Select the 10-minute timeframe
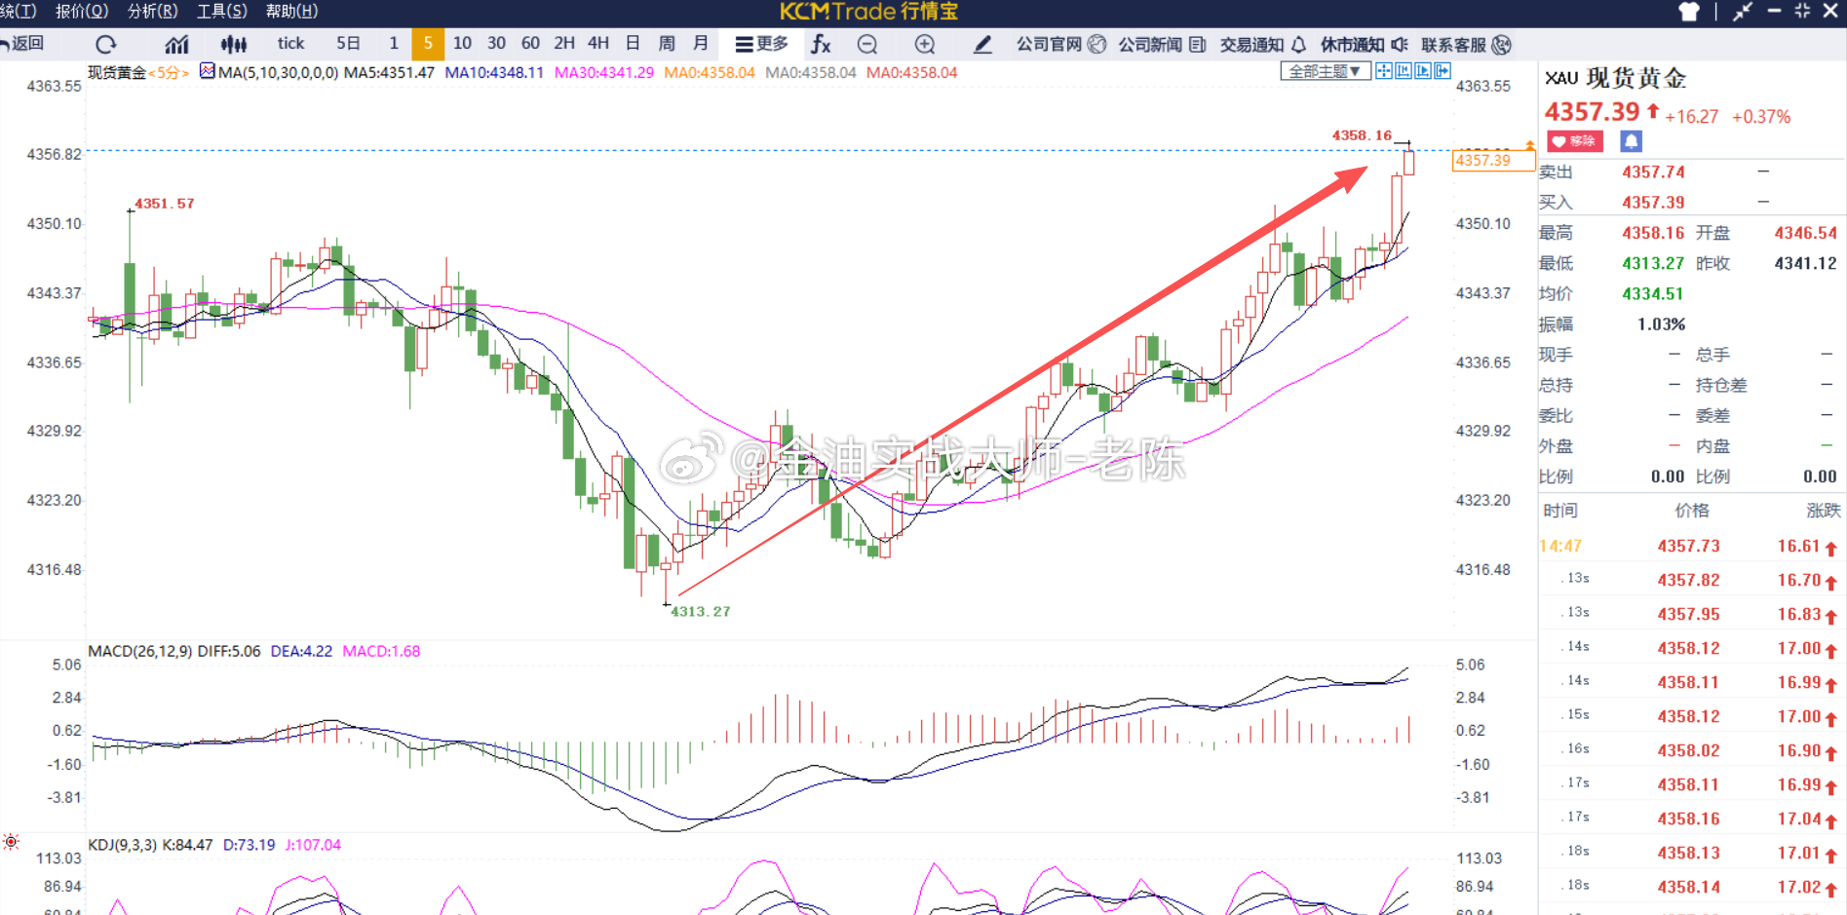The width and height of the screenshot is (1847, 915). pos(462,43)
